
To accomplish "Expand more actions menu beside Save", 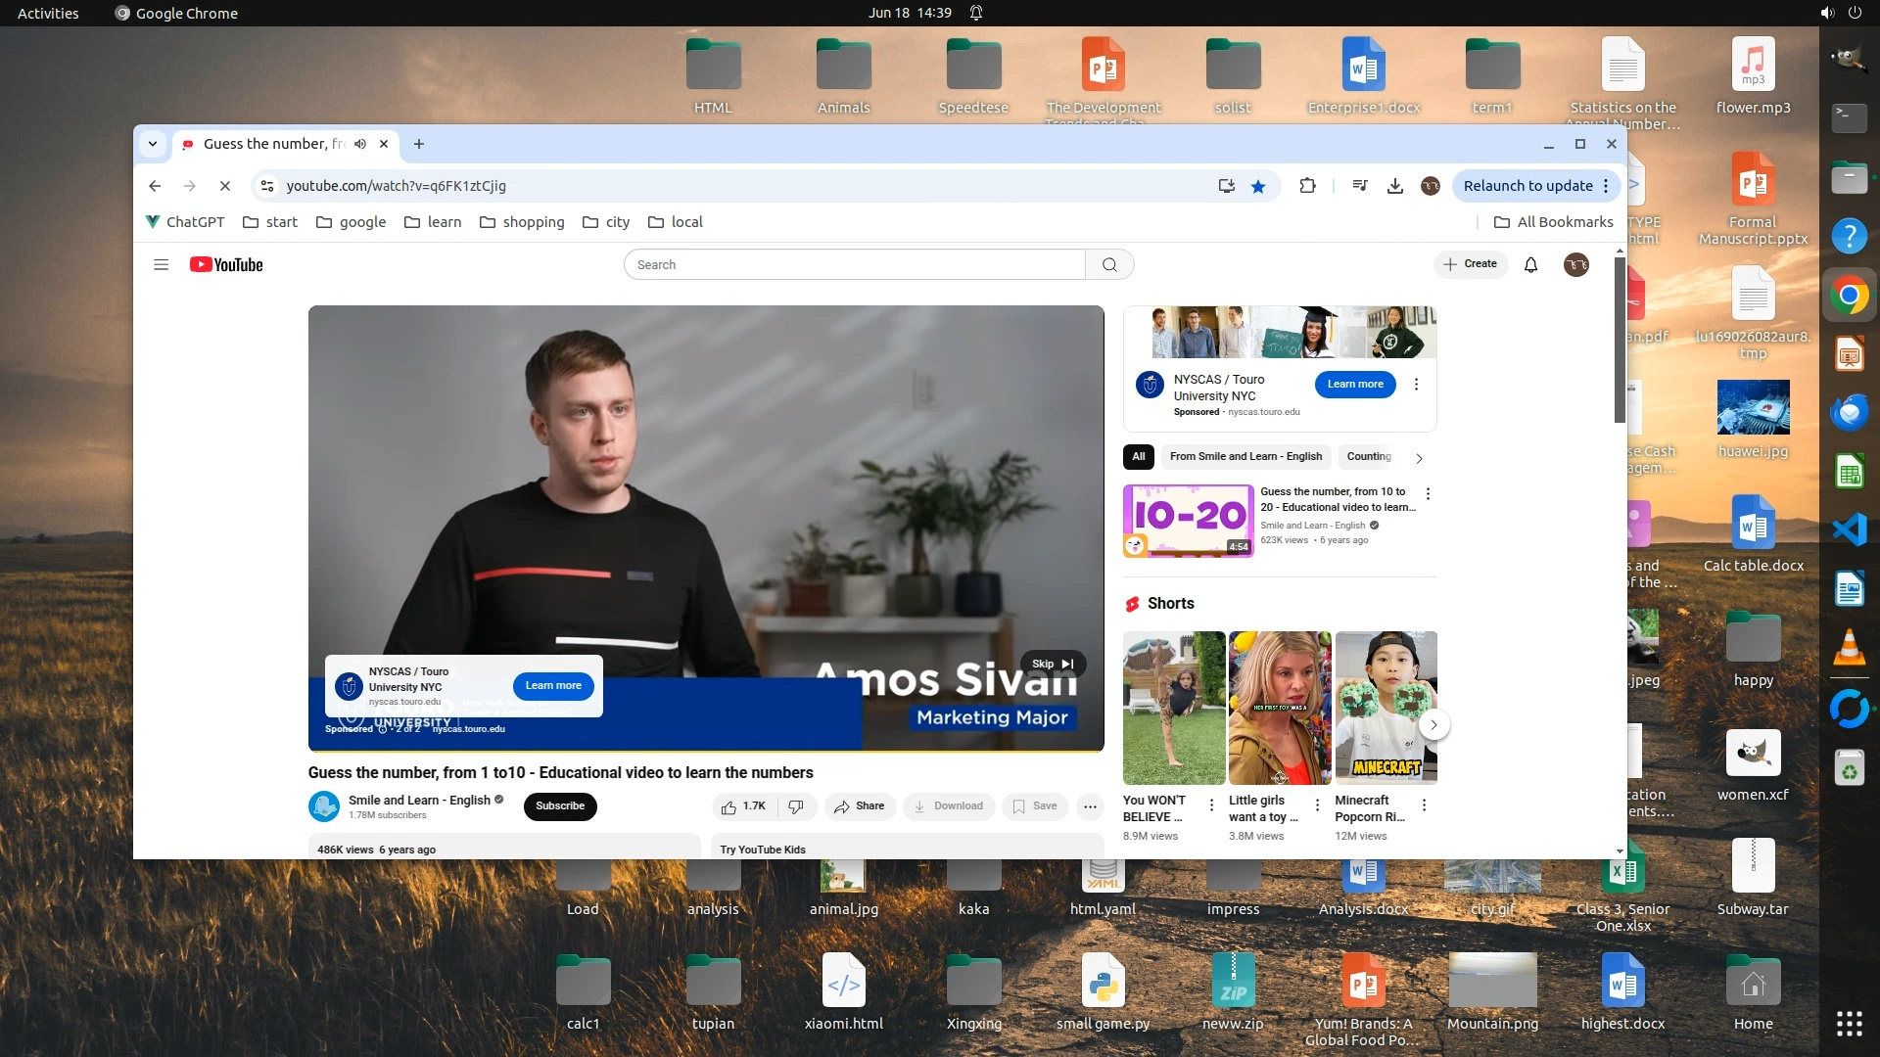I will [1090, 806].
